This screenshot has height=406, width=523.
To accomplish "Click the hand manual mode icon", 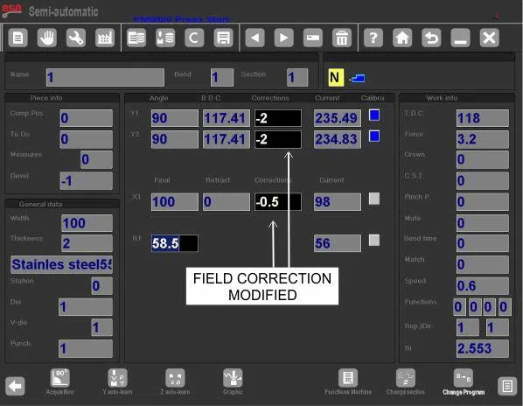I will (46, 38).
